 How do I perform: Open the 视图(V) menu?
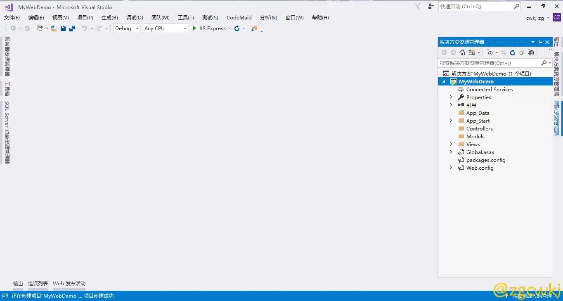tap(60, 18)
